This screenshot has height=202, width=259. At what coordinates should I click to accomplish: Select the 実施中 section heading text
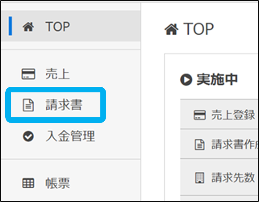(x=217, y=80)
